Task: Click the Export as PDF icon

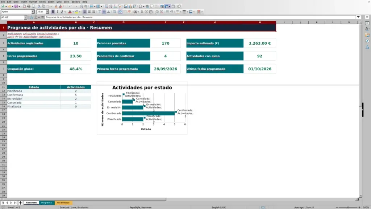Action: (x=24, y=7)
